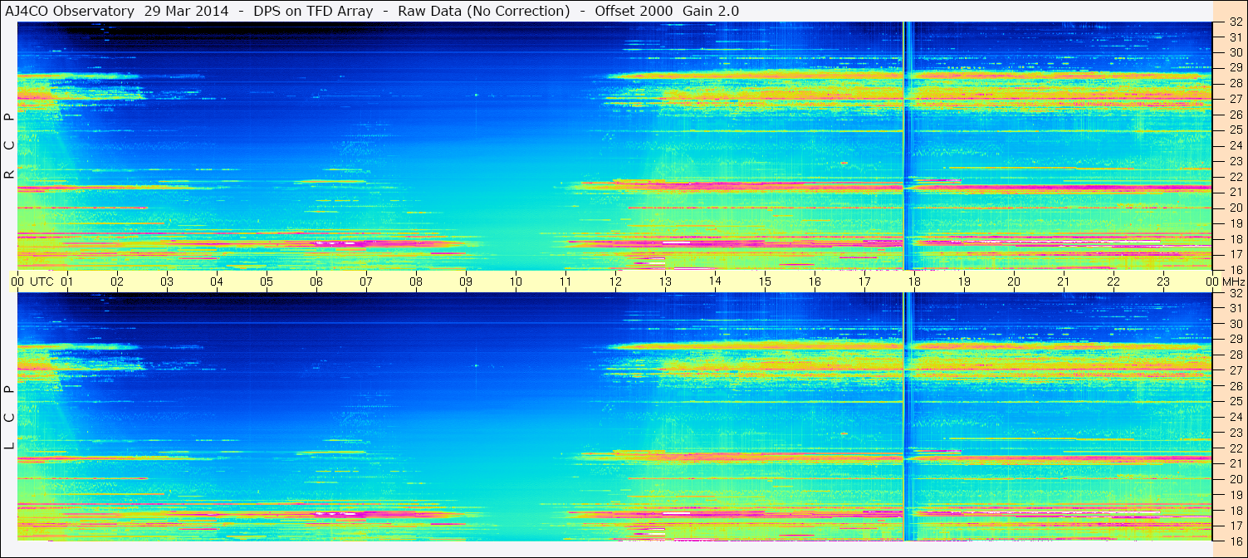Click the "32" MHz label of RCP plot
This screenshot has width=1248, height=558.
tap(1236, 22)
